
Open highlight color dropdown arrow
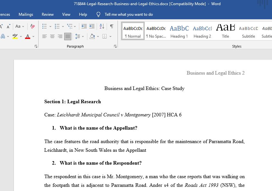click(21, 36)
